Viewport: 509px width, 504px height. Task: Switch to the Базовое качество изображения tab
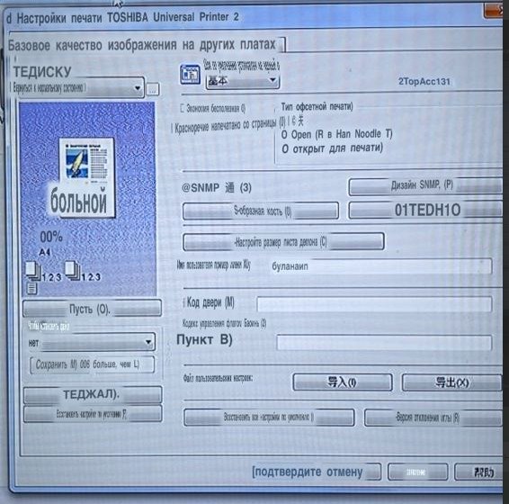coord(146,45)
